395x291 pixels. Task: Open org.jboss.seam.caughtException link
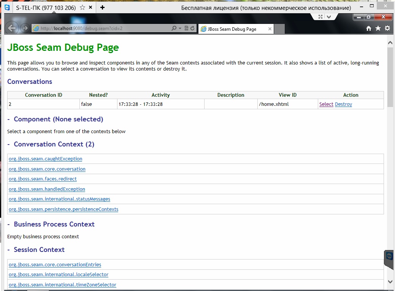[x=45, y=159]
